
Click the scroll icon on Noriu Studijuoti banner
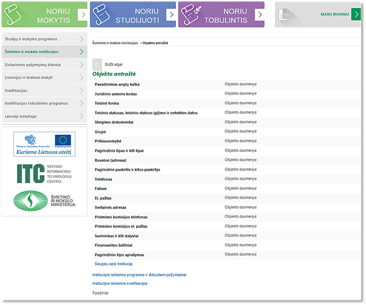[101, 14]
